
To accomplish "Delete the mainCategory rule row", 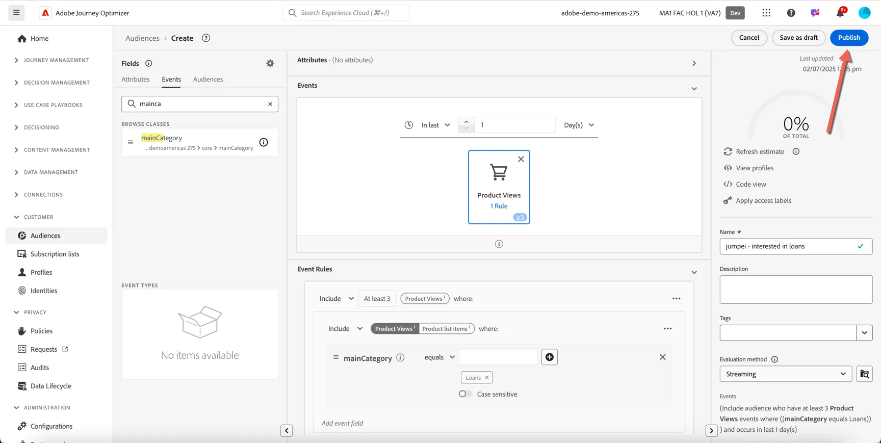I will tap(662, 357).
